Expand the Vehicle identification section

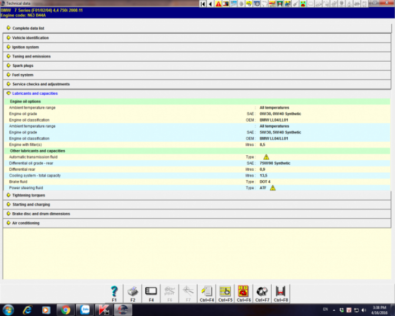(197, 38)
